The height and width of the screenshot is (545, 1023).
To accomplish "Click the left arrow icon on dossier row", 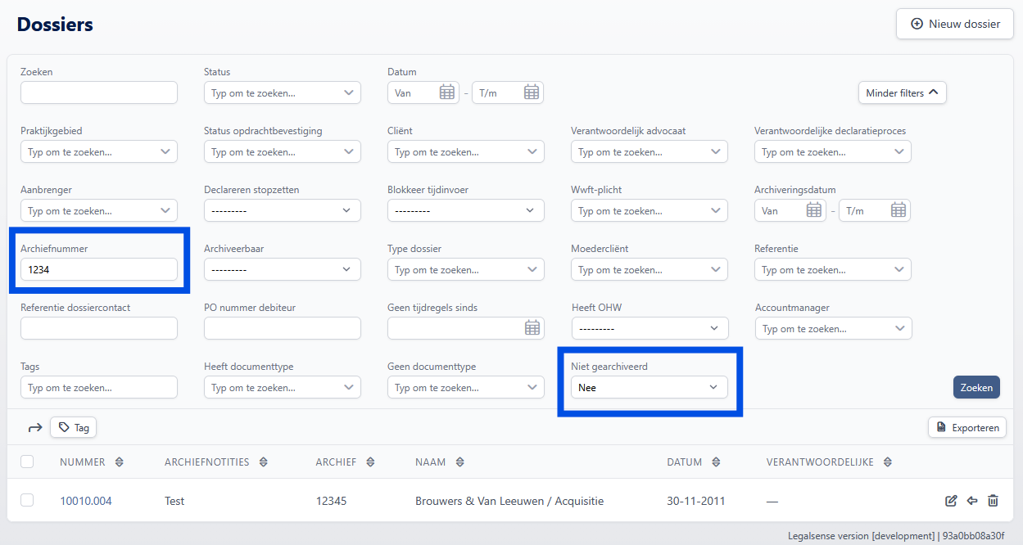I will pos(972,501).
